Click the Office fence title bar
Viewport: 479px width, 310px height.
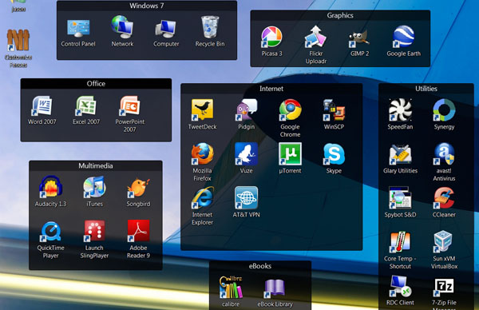[96, 84]
